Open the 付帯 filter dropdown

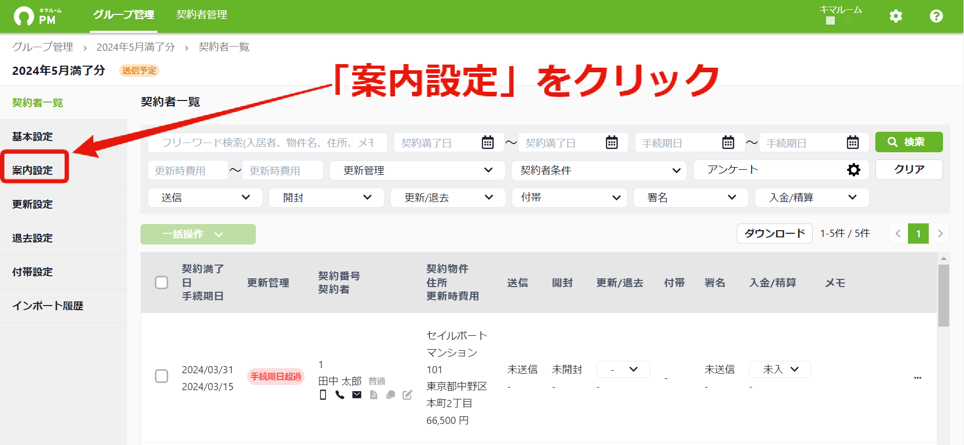[x=569, y=197]
